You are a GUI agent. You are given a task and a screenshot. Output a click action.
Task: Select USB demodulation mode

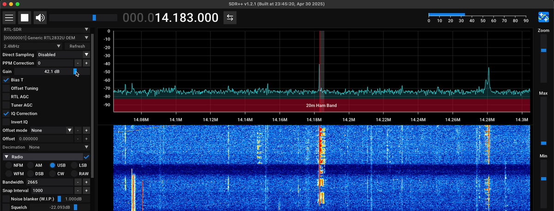pyautogui.click(x=53, y=165)
